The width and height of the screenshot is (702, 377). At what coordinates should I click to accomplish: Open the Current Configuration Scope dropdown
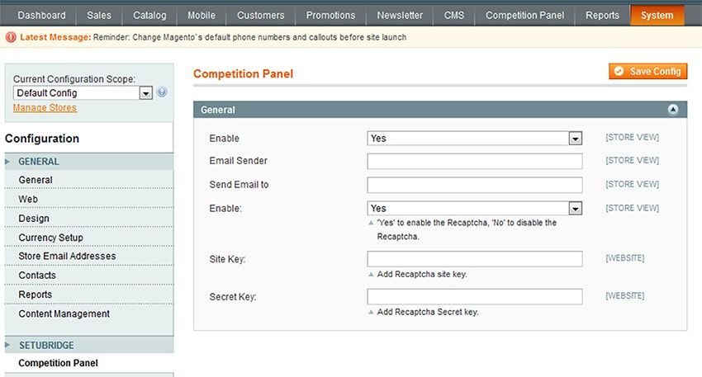pyautogui.click(x=83, y=93)
